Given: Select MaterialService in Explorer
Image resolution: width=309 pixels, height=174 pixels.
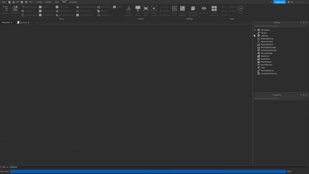Looking at the screenshot, I should 267,39.
